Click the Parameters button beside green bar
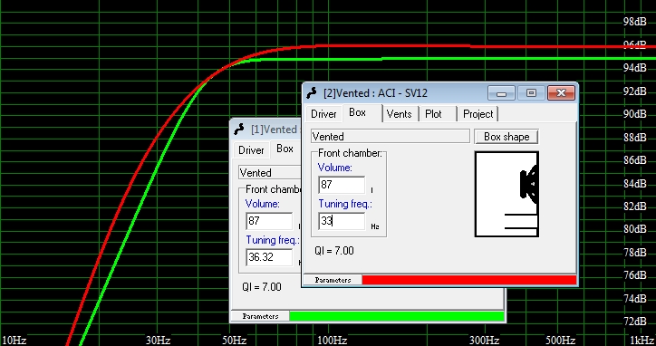Screen dimensions: 656x346 point(260,316)
